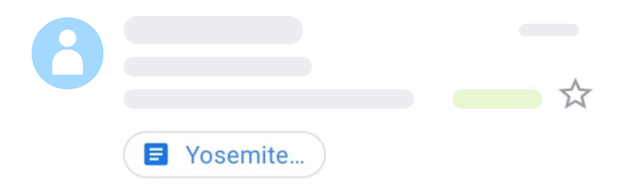Image resolution: width=624 pixels, height=193 pixels.
Task: Click the gray timestamp pill above the star
Action: [x=549, y=30]
